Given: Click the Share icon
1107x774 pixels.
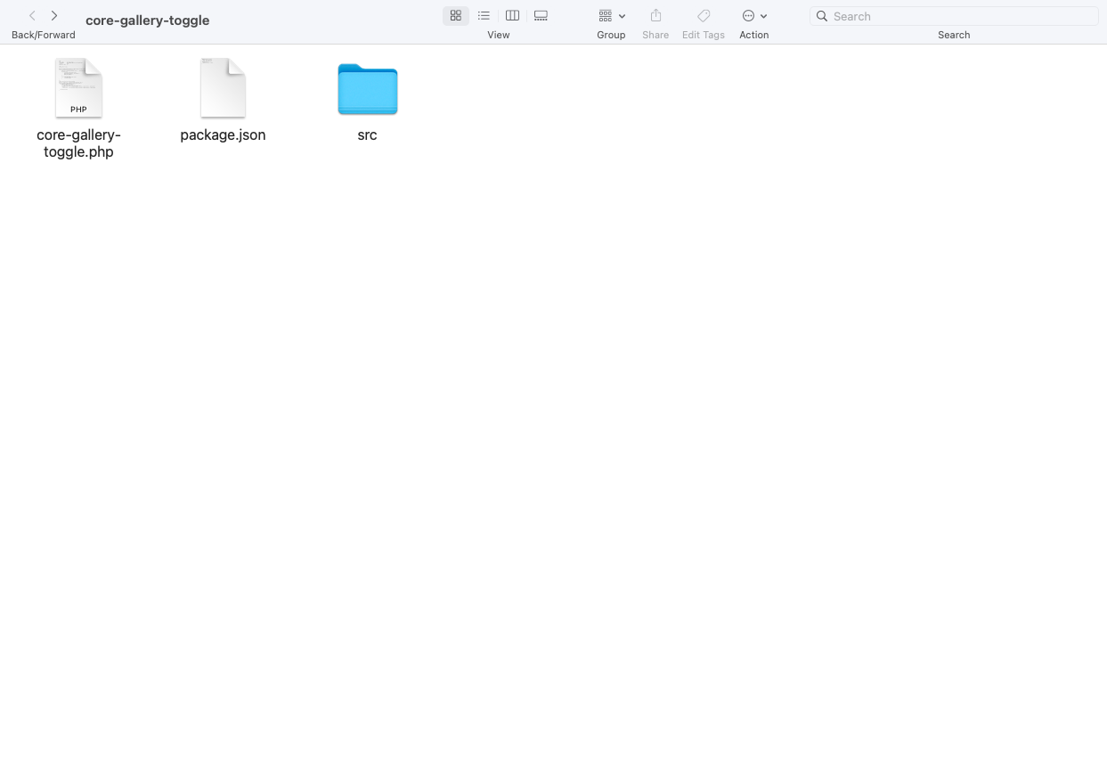Looking at the screenshot, I should (655, 16).
